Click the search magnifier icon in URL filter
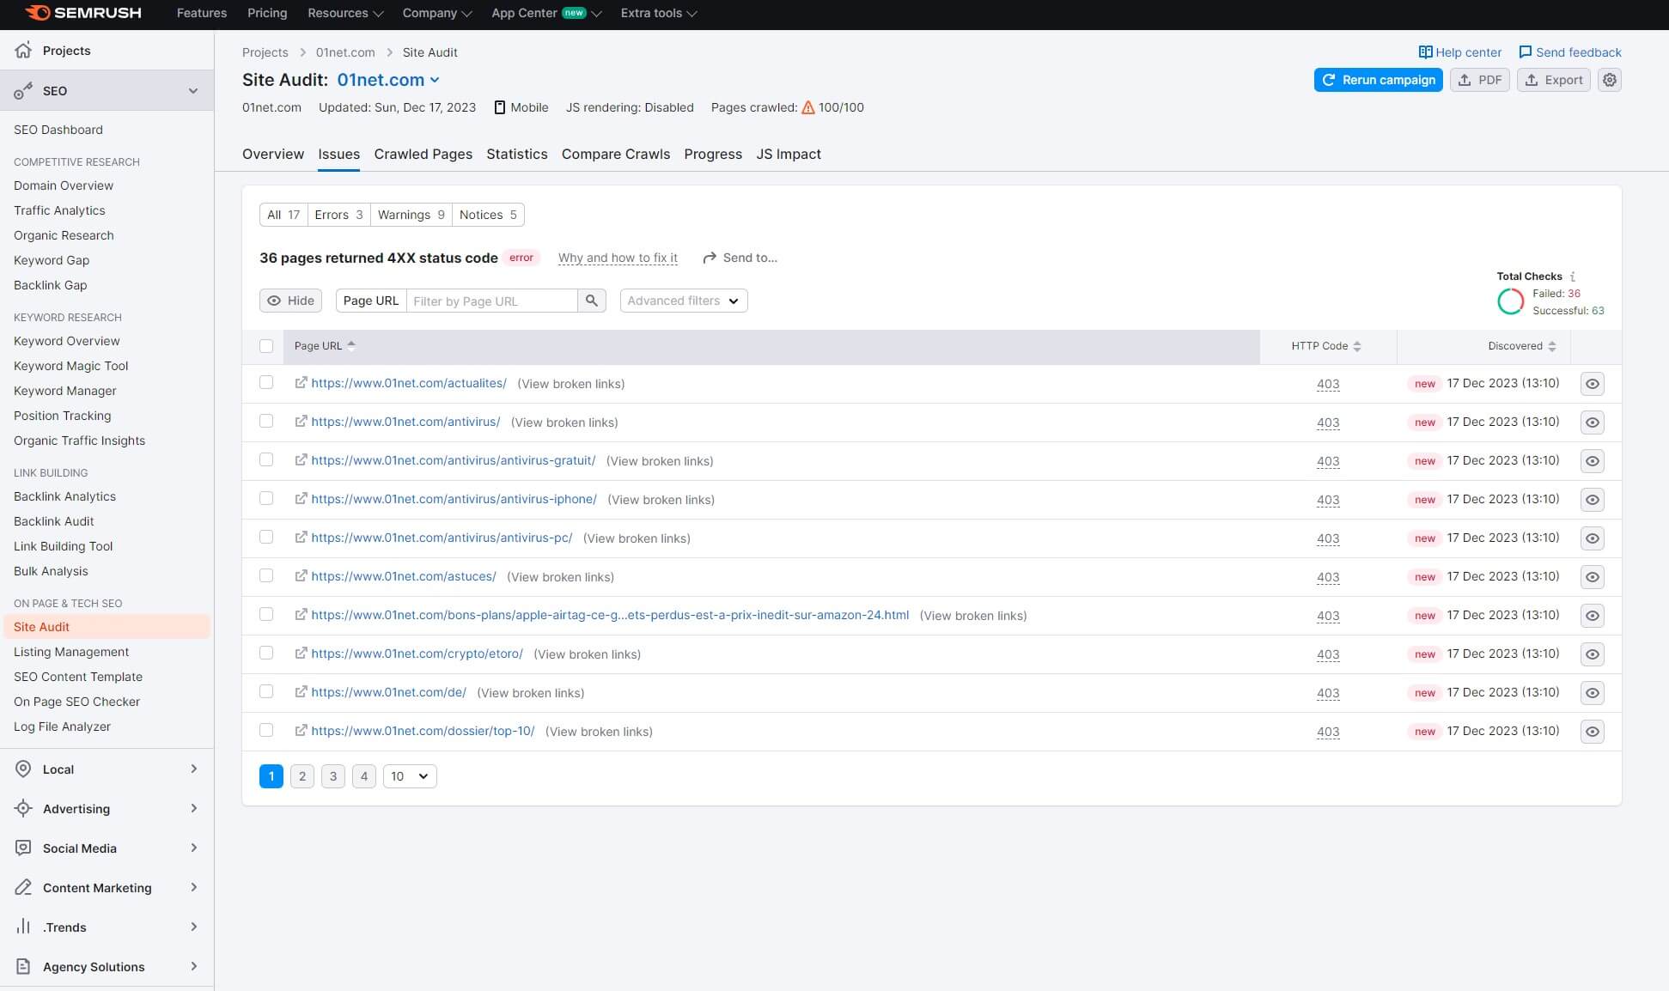The image size is (1669, 991). click(591, 300)
